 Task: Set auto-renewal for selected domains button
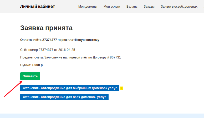[70, 88]
